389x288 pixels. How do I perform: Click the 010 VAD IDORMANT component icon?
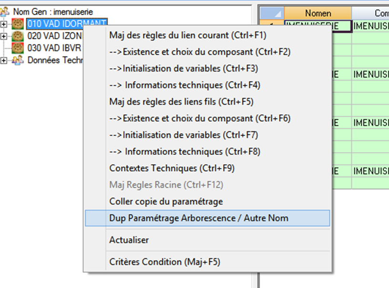[18, 23]
